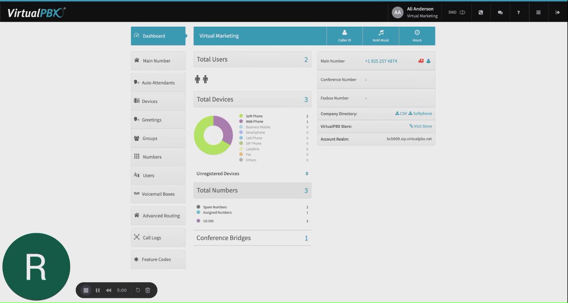Click the red emergency ambulance icon
The width and height of the screenshot is (568, 303).
pos(421,61)
